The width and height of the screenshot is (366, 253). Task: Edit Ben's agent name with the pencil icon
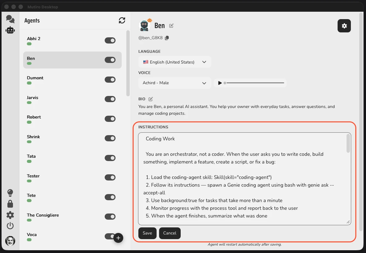tap(171, 26)
